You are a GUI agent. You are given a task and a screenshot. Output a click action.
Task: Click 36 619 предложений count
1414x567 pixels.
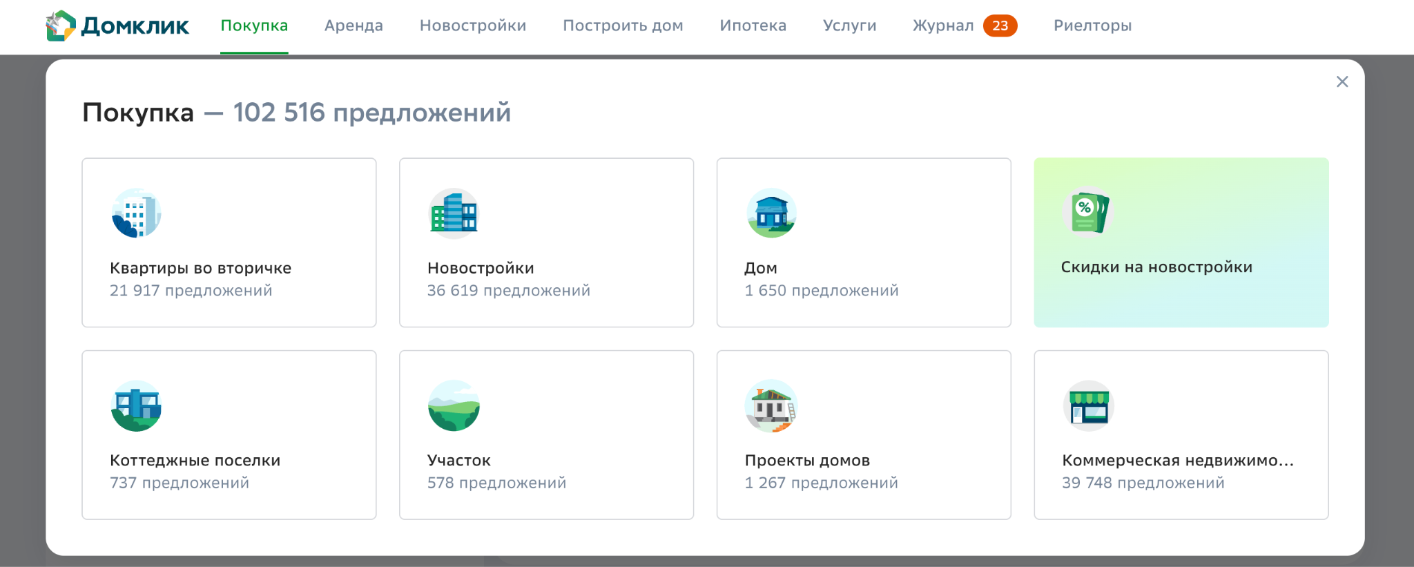point(508,291)
